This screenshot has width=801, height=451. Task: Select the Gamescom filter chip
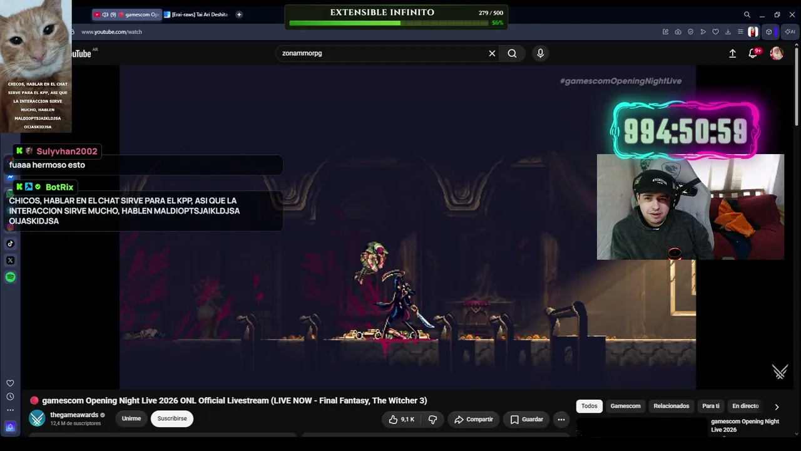click(626, 407)
